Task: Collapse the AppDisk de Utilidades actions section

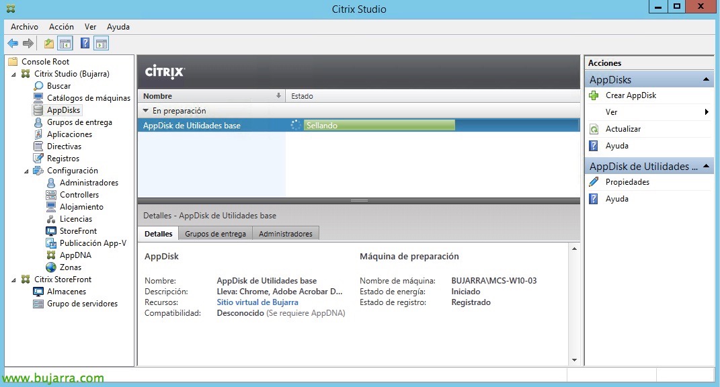Action: click(707, 166)
